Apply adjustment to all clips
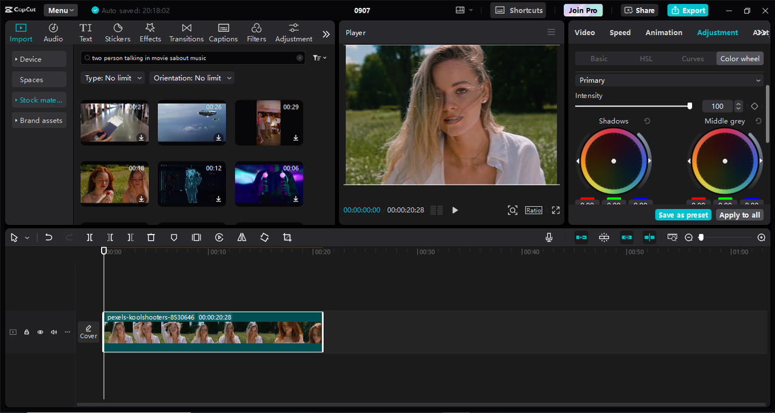 pyautogui.click(x=739, y=215)
